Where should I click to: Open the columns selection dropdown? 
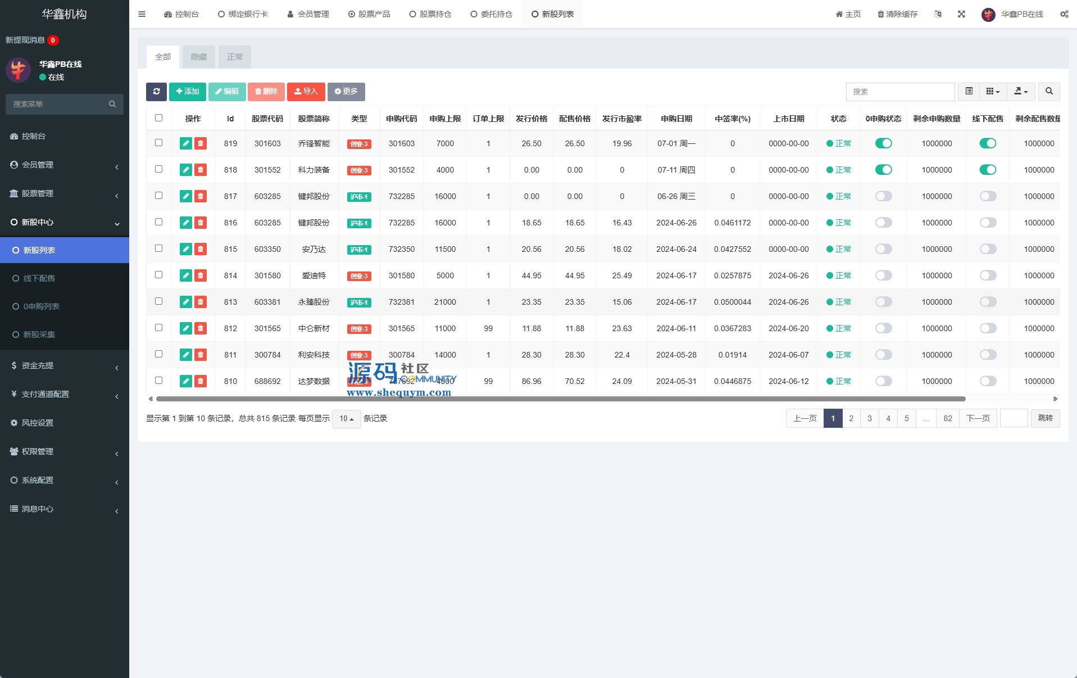[993, 92]
